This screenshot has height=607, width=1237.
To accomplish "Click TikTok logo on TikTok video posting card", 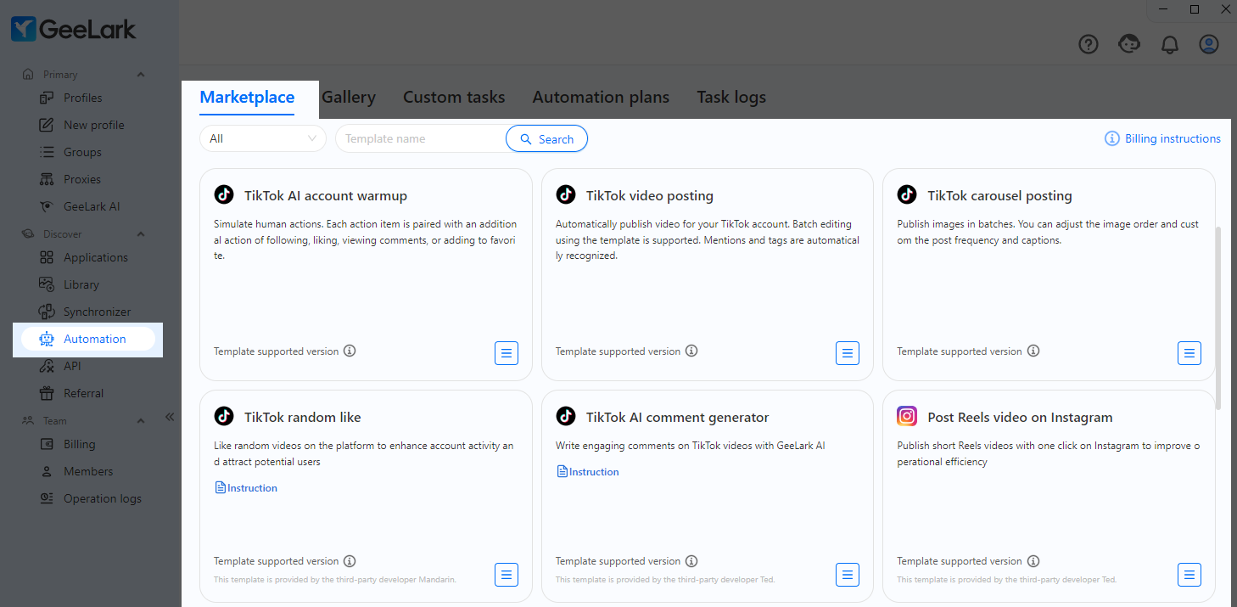I will tap(566, 194).
